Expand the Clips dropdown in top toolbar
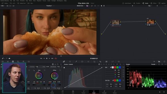The image size is (167, 94). pos(31,3)
